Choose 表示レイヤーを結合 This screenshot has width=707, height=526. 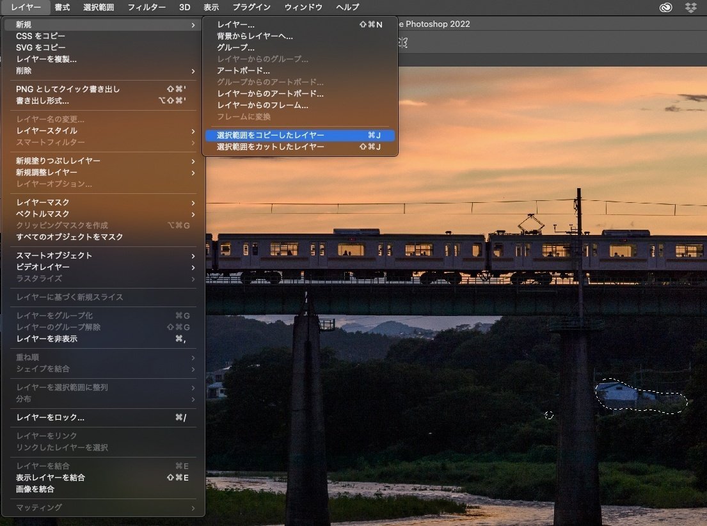tap(103, 478)
